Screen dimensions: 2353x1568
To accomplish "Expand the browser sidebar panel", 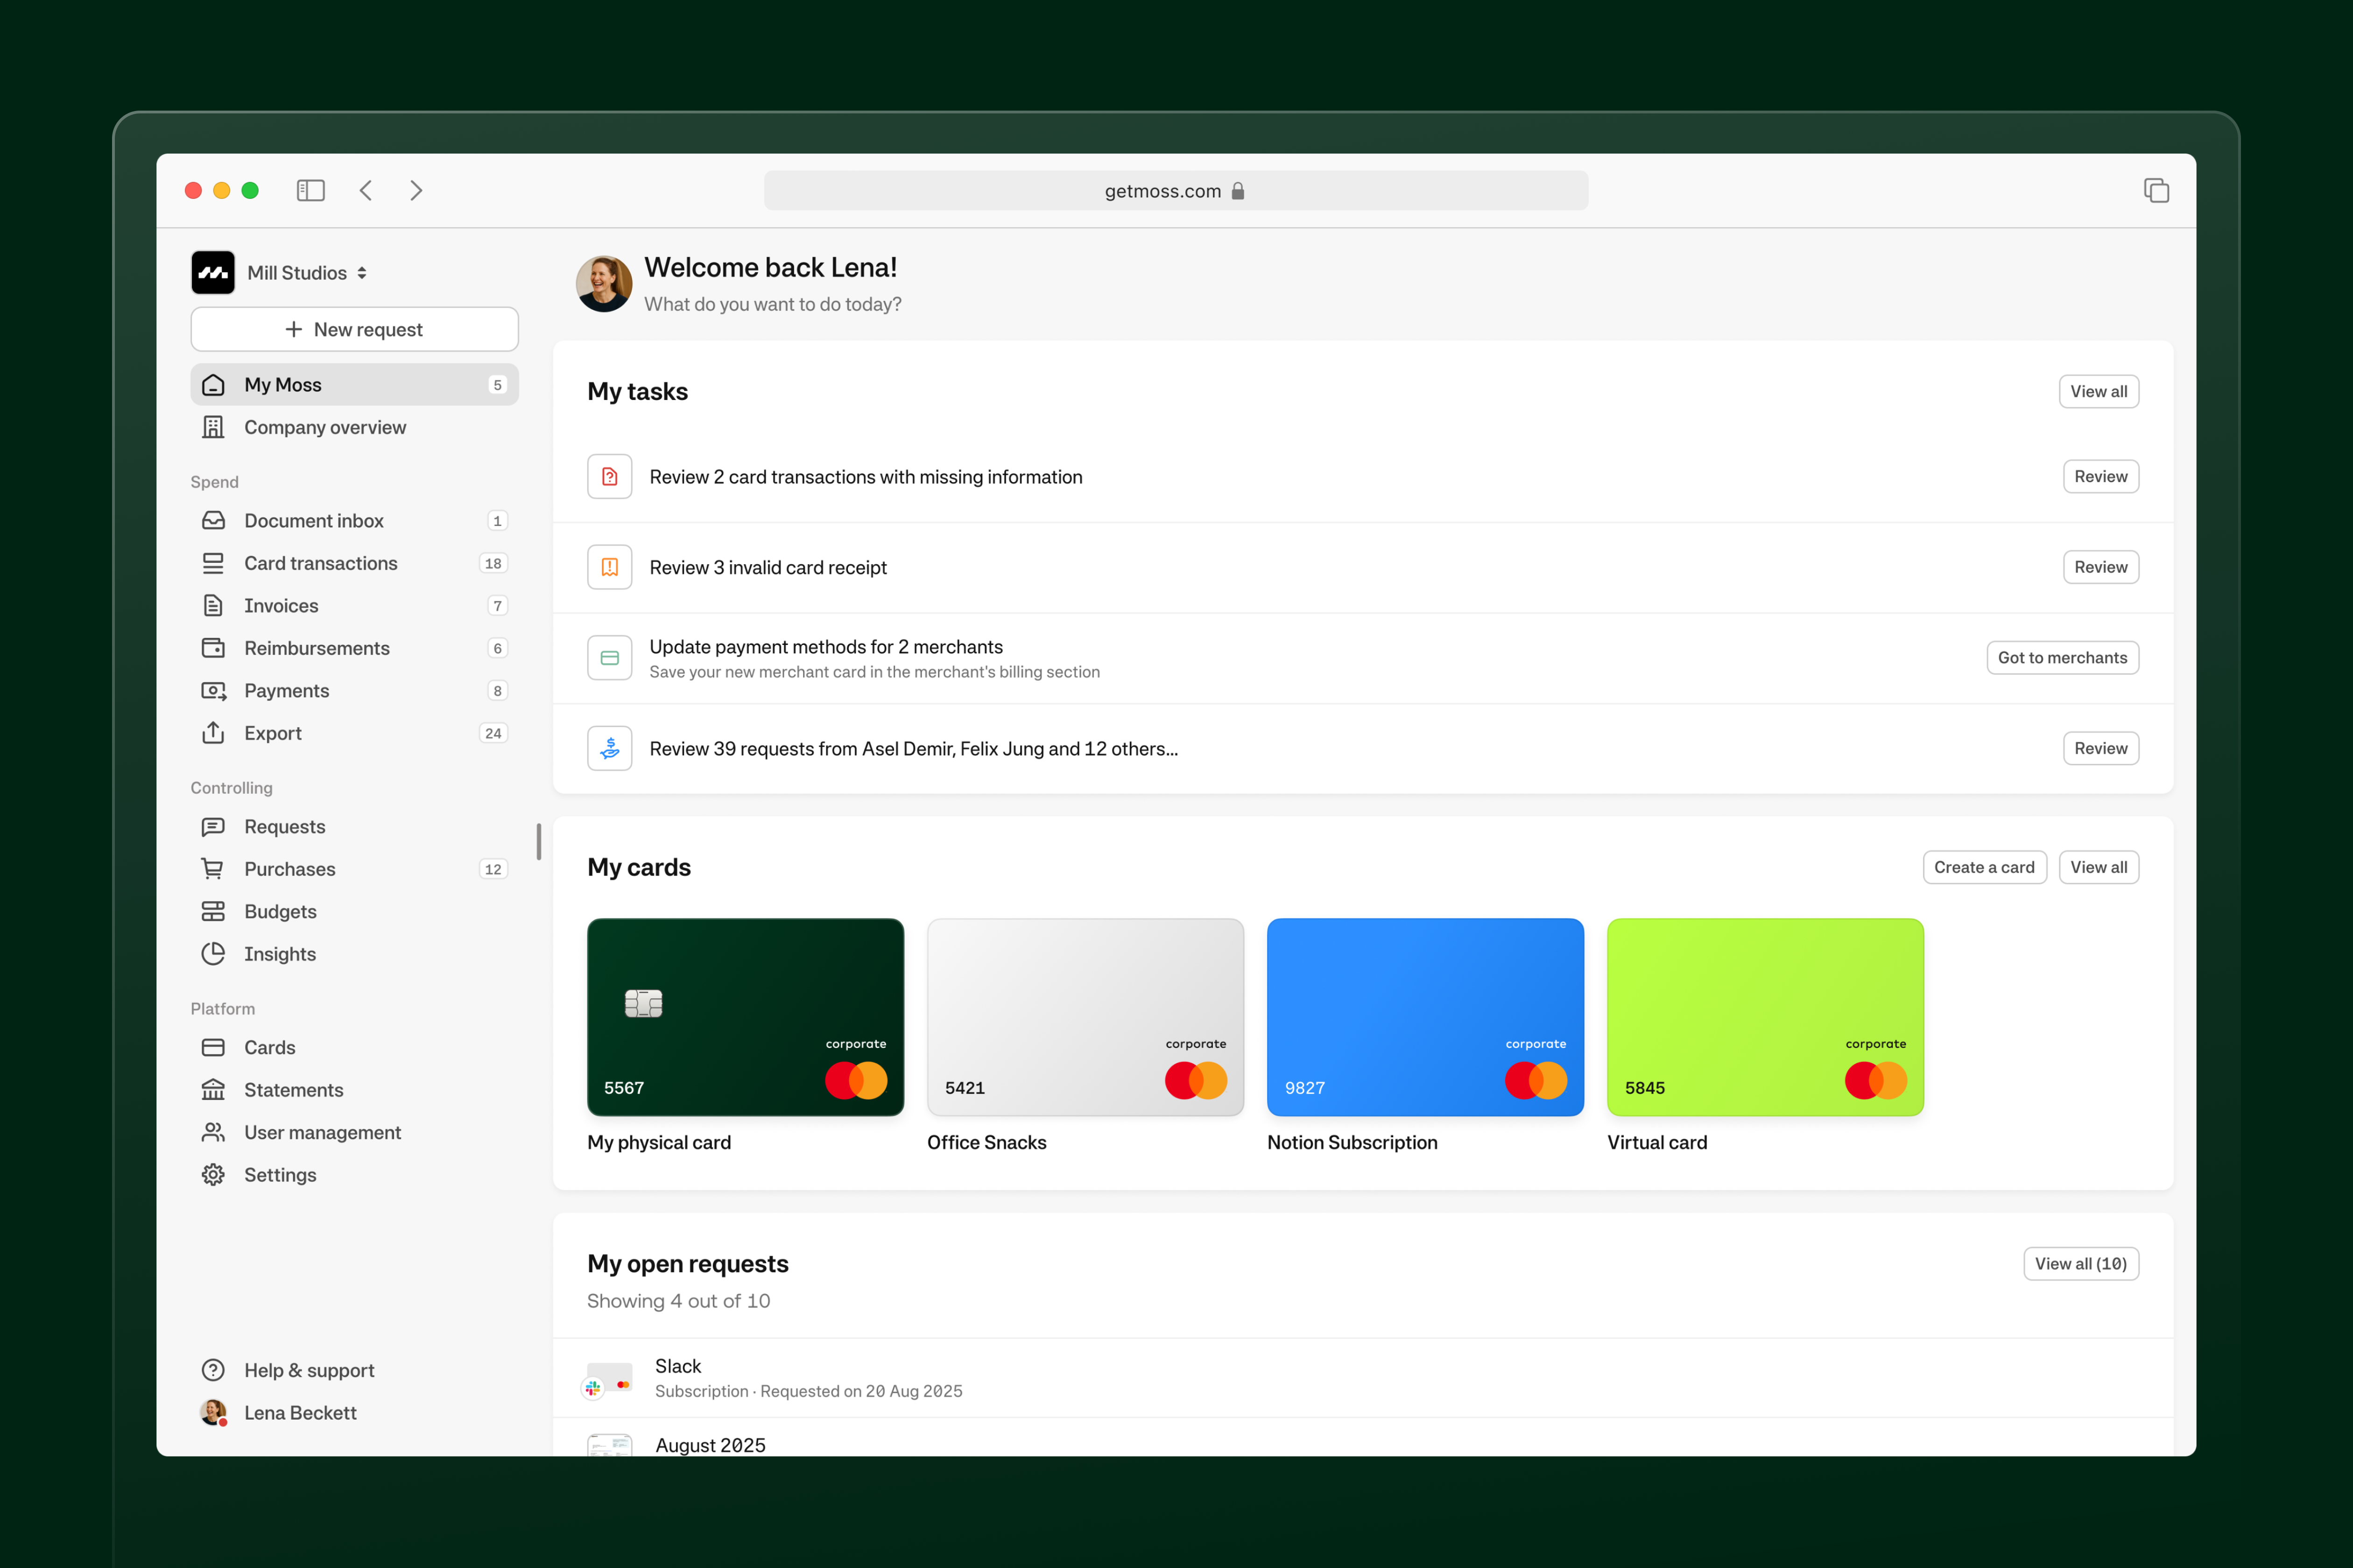I will 310,190.
